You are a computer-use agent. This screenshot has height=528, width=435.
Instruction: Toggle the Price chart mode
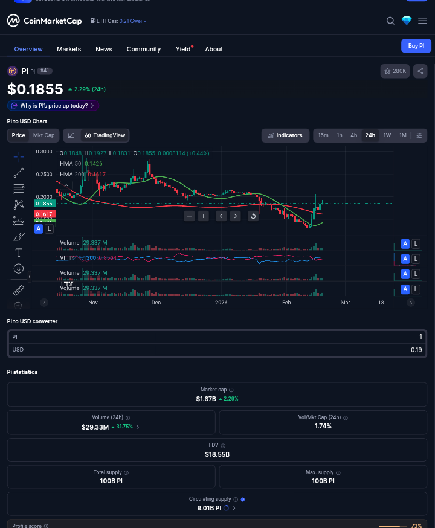point(19,135)
